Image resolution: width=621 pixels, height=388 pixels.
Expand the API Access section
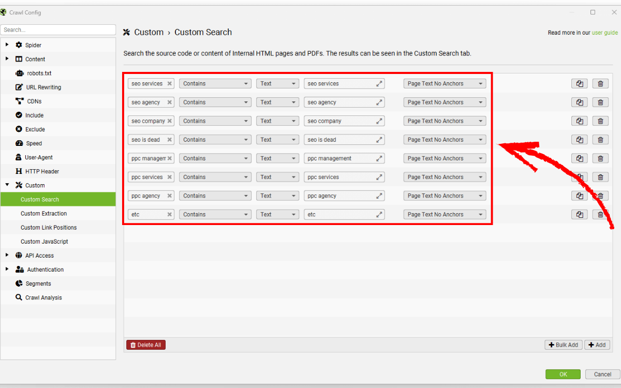coord(7,256)
